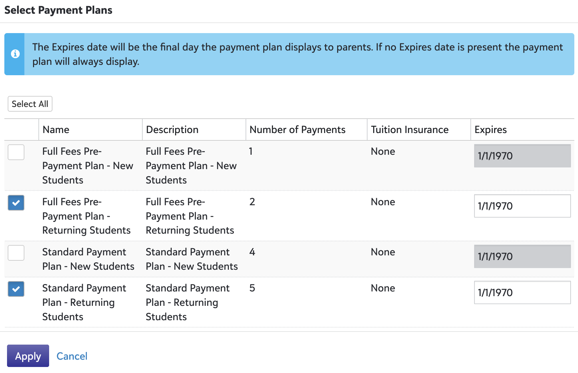Viewport: 578px width, 373px height.
Task: Click the Expires column header
Action: click(x=490, y=130)
